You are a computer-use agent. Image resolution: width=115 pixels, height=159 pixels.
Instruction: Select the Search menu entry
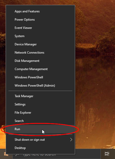point(40,121)
